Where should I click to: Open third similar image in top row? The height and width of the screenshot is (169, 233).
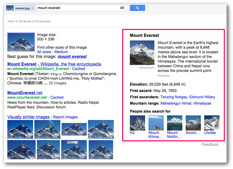pyautogui.click(x=74, y=129)
